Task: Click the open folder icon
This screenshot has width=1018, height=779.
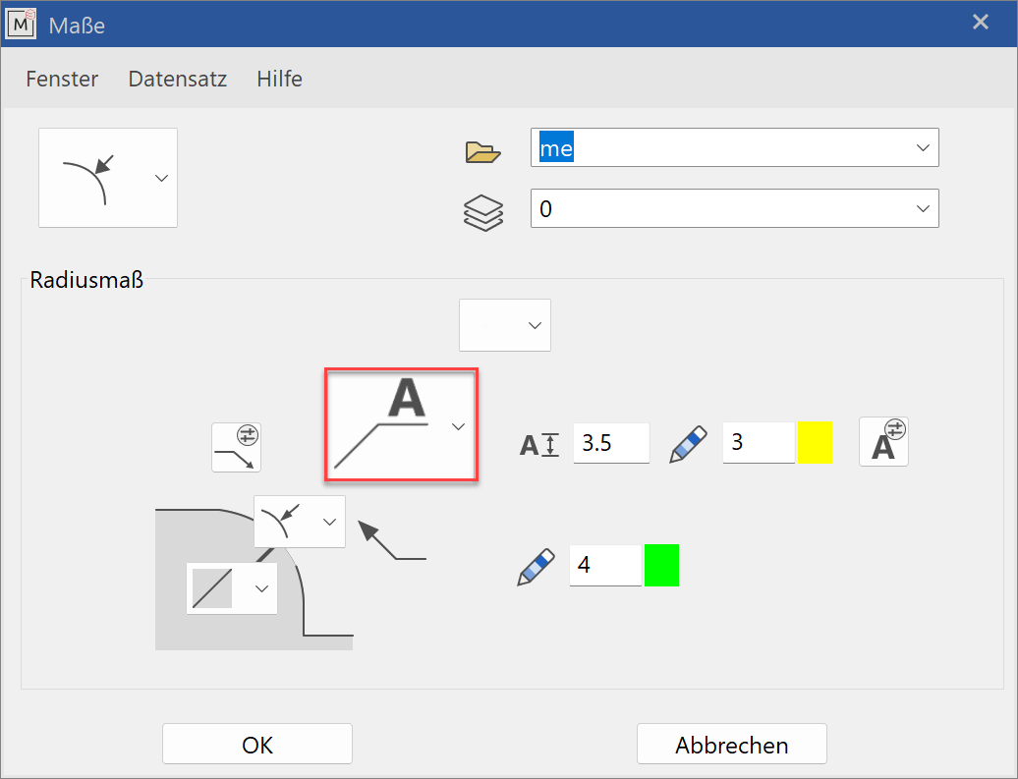Action: coord(482,151)
